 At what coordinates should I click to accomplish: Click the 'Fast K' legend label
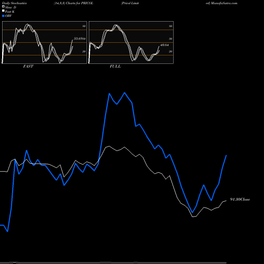10,12
